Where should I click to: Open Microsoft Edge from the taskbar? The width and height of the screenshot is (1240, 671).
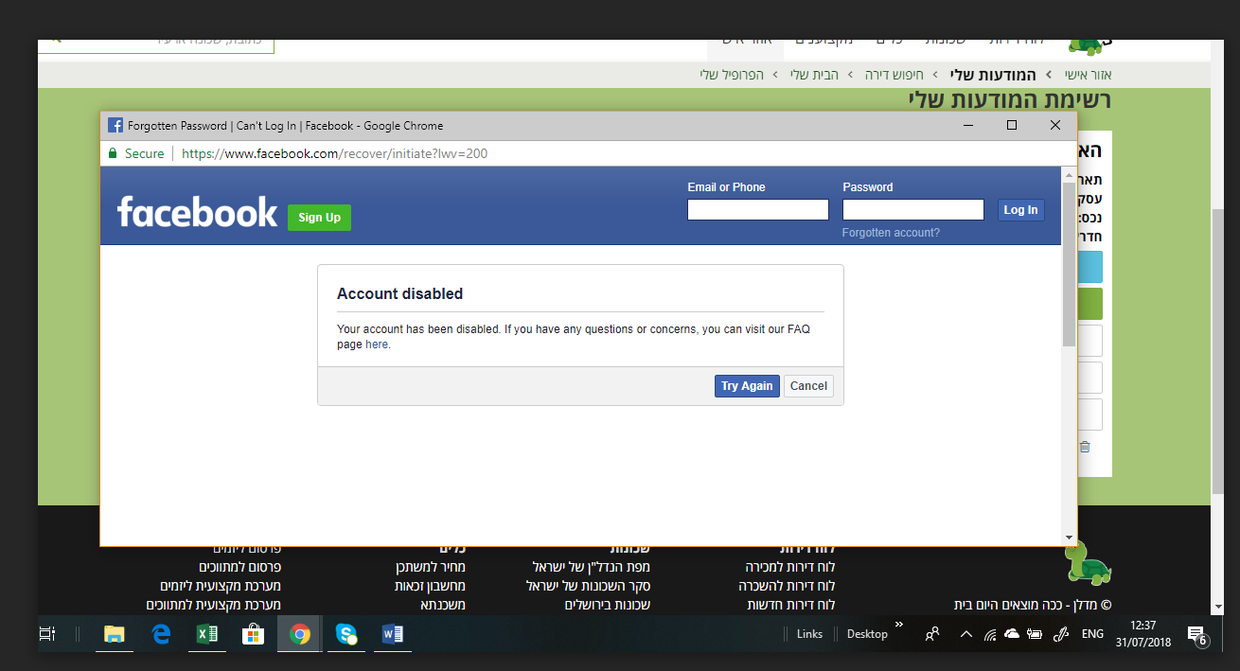click(160, 634)
